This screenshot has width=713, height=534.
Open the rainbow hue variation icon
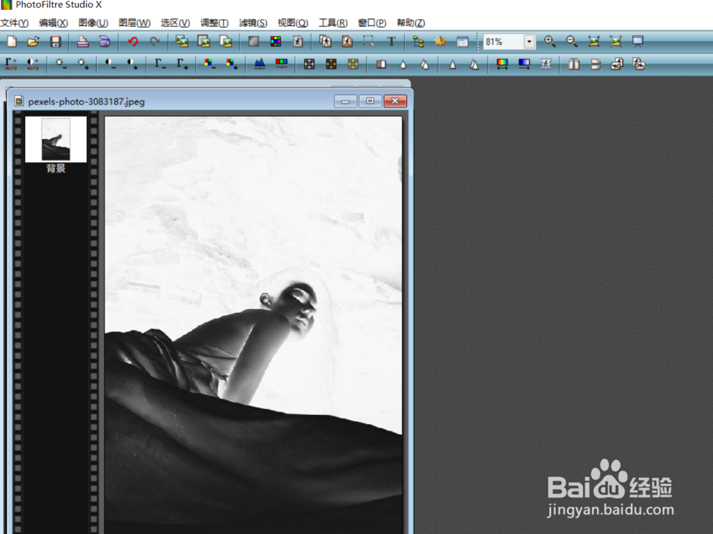[x=502, y=64]
